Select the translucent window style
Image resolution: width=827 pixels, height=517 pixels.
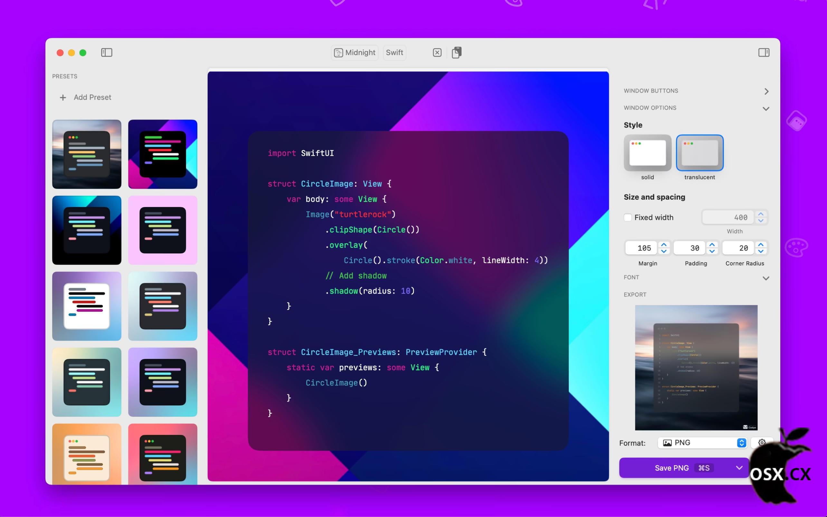[x=699, y=153]
